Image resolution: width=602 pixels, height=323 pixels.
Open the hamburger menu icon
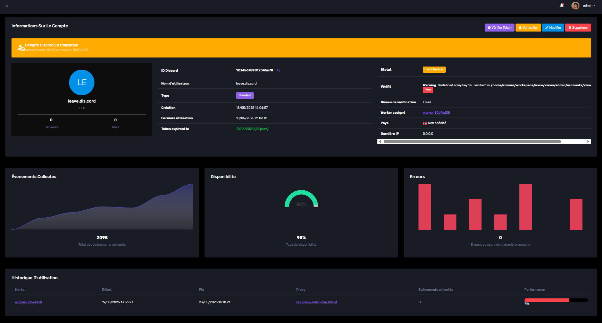(x=6, y=6)
